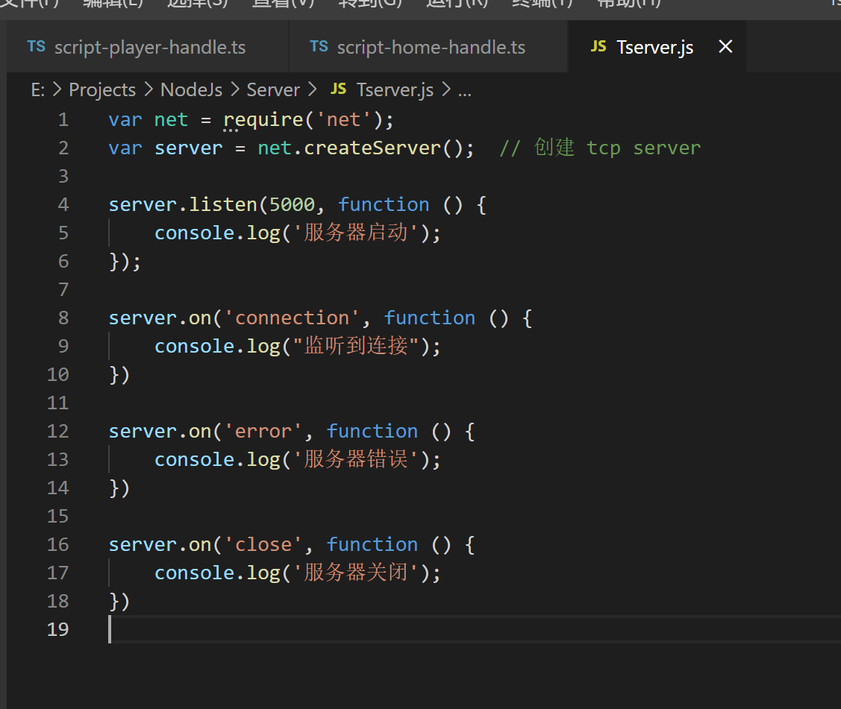Open the Server folder breadcrumb
841x709 pixels.
click(273, 90)
